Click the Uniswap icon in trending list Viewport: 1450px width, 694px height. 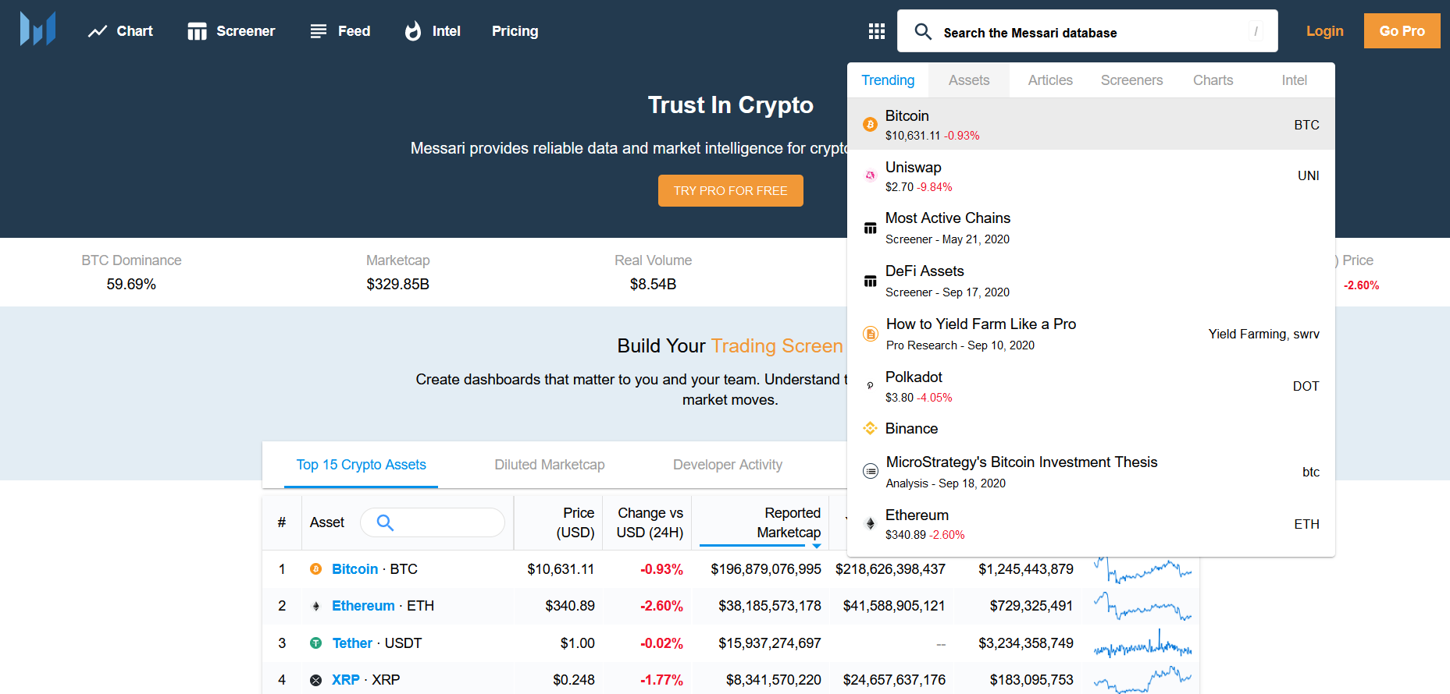(x=870, y=176)
